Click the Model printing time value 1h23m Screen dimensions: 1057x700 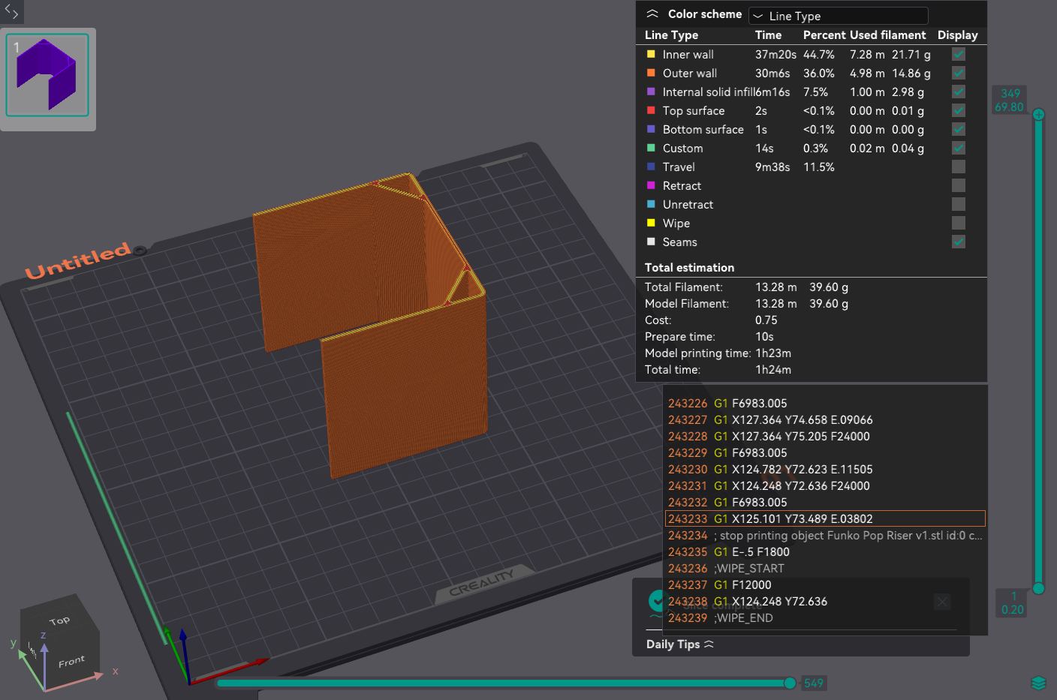[773, 353]
